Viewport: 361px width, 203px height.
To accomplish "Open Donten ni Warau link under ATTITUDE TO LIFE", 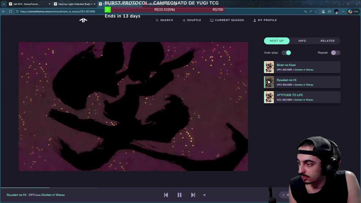I will (x=304, y=100).
